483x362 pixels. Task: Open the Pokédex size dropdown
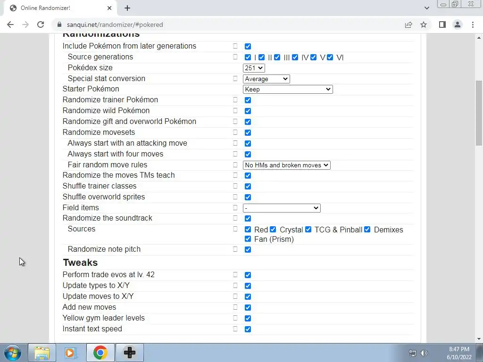click(254, 68)
